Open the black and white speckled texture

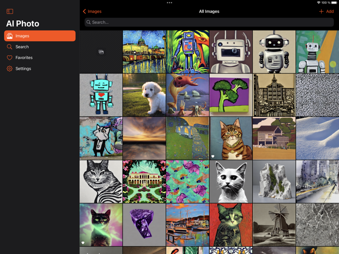coord(318,95)
